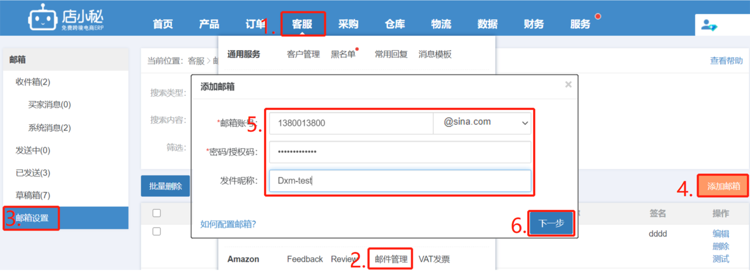Viewport: 750px width, 273px height.
Task: Select 常用回复 in the submenu
Action: click(391, 54)
